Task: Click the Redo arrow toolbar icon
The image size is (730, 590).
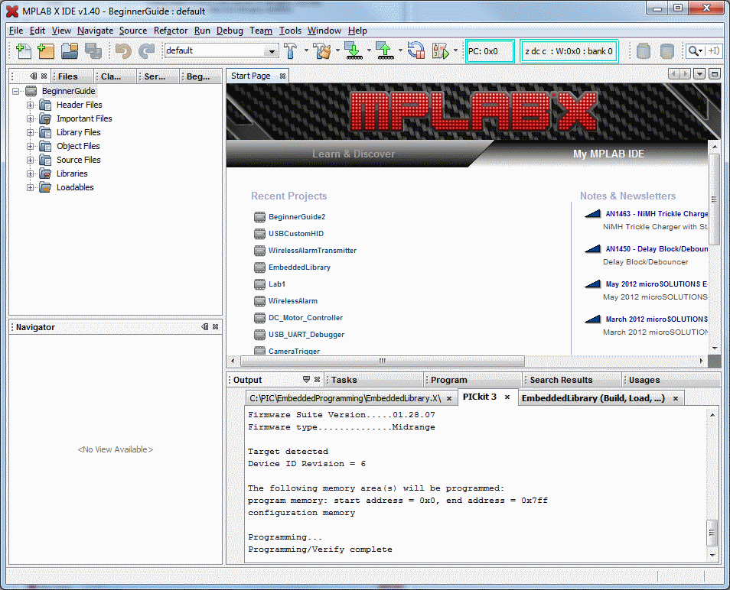Action: click(147, 50)
